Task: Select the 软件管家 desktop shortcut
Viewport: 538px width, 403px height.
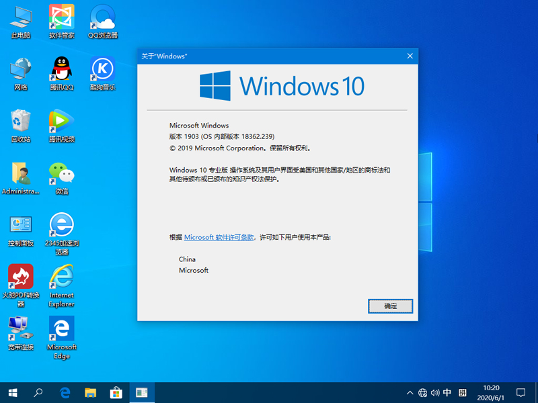Action: click(62, 21)
